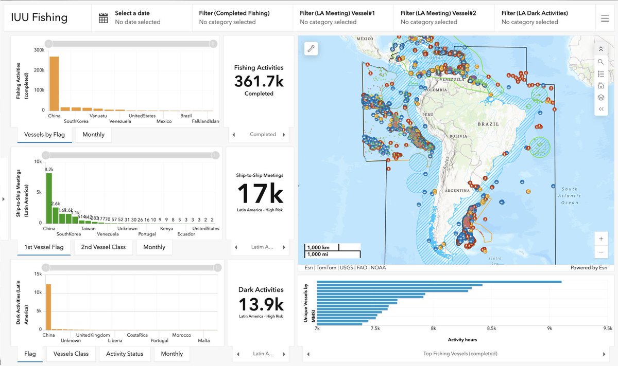Open Filter (LA Dark Activities) selector
The width and height of the screenshot is (618, 366).
point(545,17)
